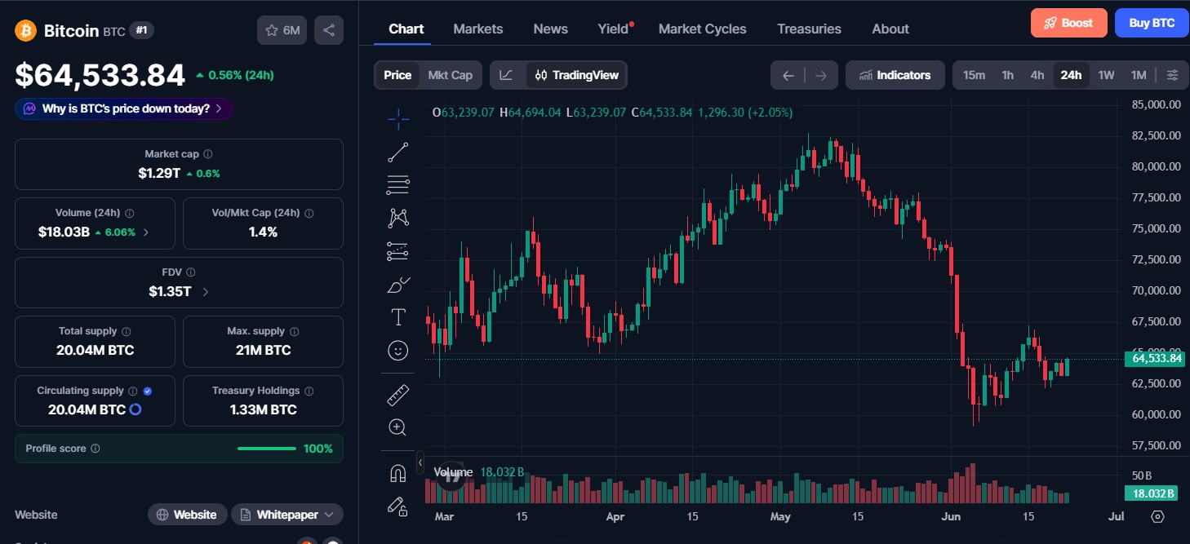Open the Treasuries tab
The width and height of the screenshot is (1190, 544).
[x=809, y=29]
